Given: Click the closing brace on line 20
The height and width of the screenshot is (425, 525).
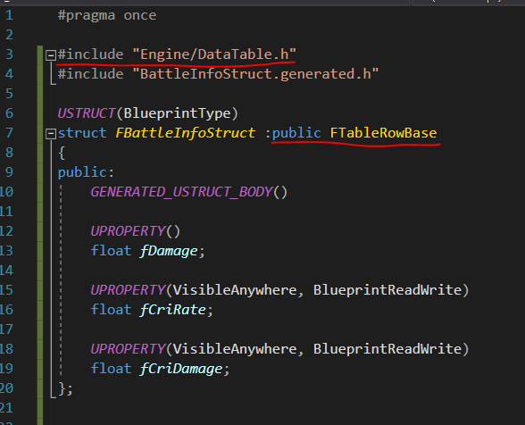Looking at the screenshot, I should 62,388.
